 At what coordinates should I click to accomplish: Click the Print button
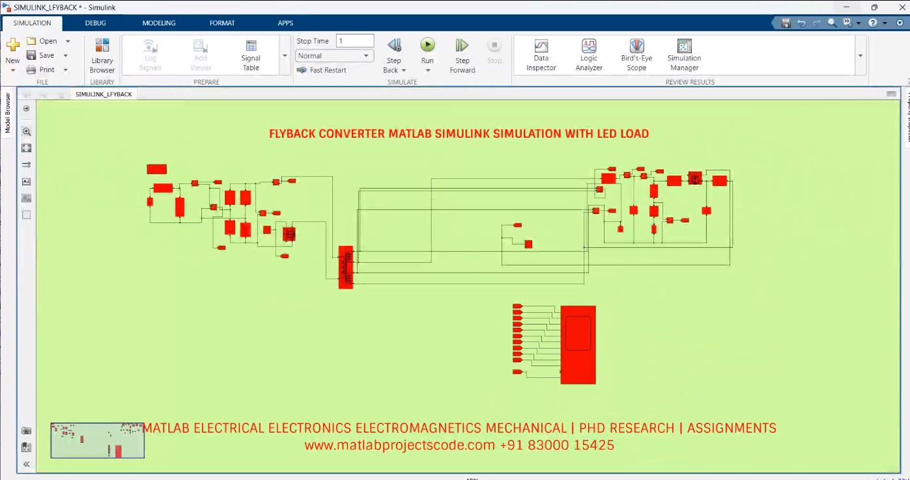(46, 69)
